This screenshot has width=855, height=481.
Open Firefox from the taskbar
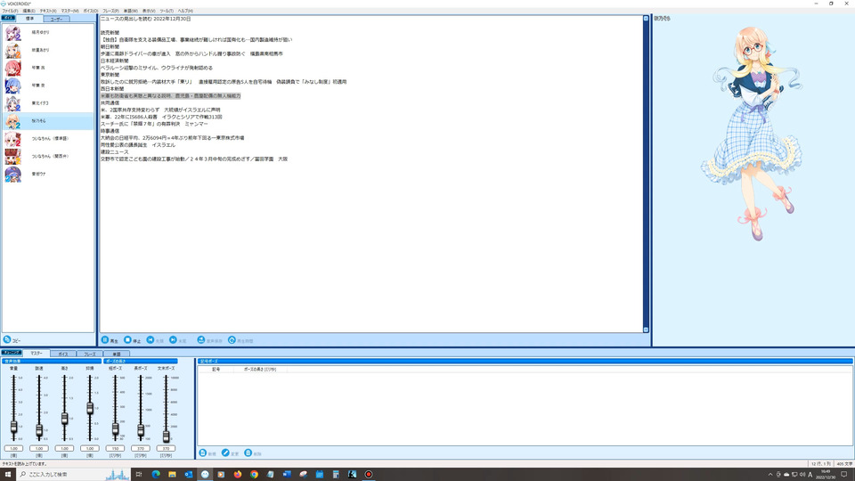click(237, 475)
